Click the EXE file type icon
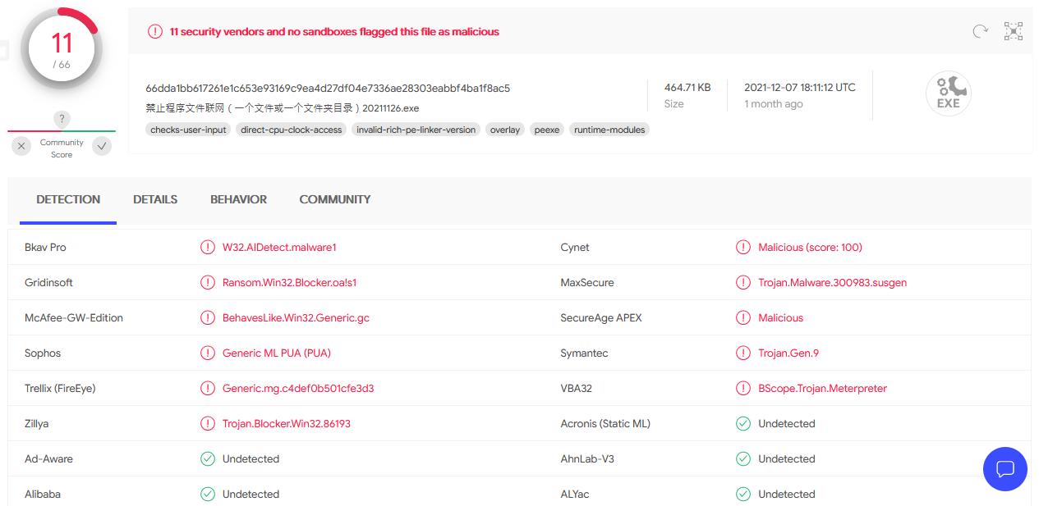Image resolution: width=1039 pixels, height=506 pixels. tap(948, 93)
